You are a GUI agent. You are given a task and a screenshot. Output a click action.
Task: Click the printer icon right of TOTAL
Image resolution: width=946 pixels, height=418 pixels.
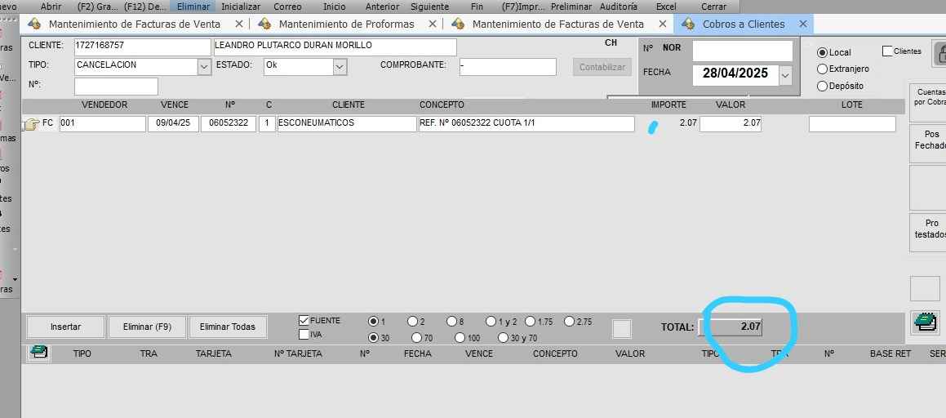pos(925,322)
